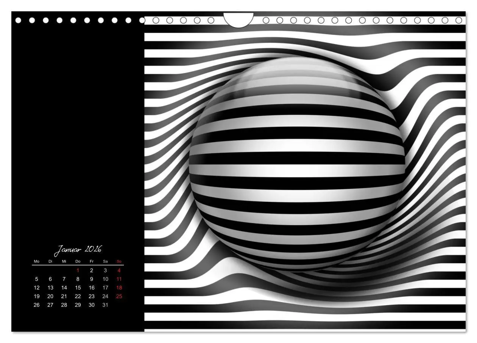Click the white divider line under weekday headers
477x343 pixels.
point(78,264)
